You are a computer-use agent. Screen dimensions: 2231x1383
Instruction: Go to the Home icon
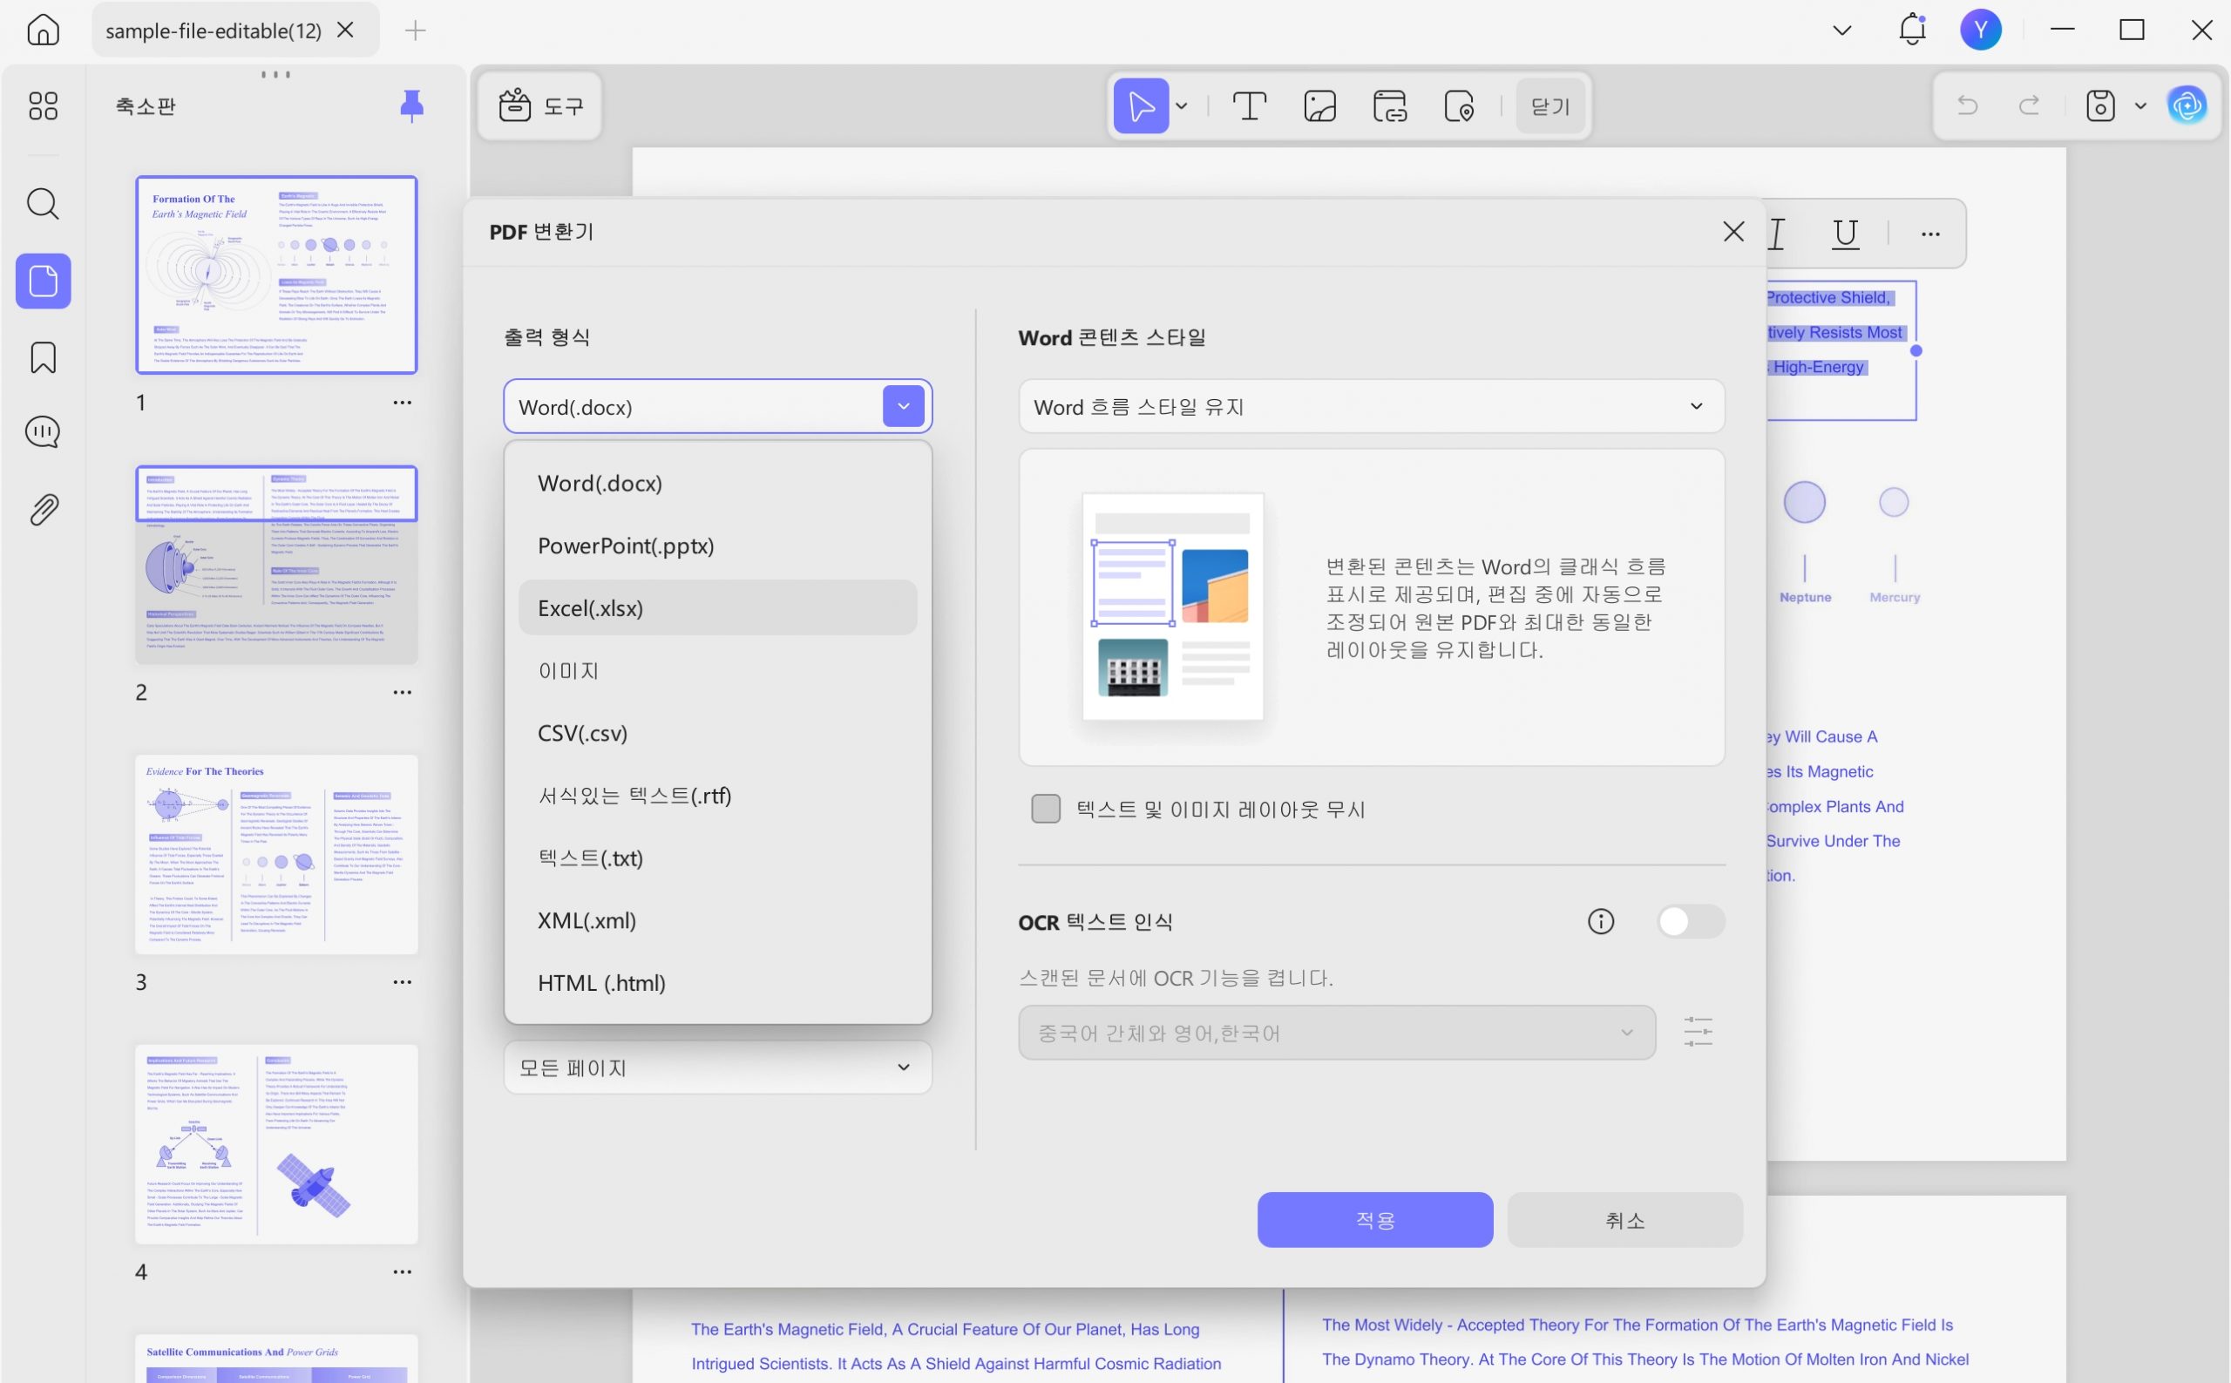click(x=43, y=31)
